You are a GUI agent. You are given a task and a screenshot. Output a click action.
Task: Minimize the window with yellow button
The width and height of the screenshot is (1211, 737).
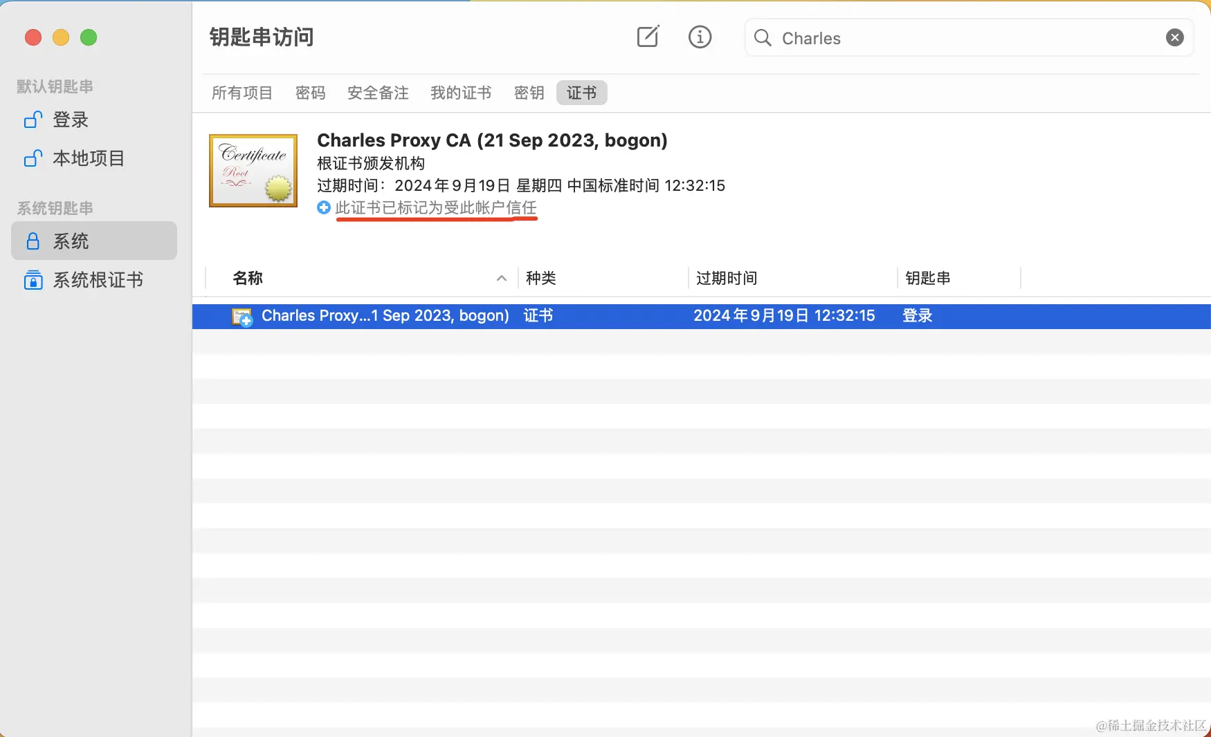click(x=61, y=37)
